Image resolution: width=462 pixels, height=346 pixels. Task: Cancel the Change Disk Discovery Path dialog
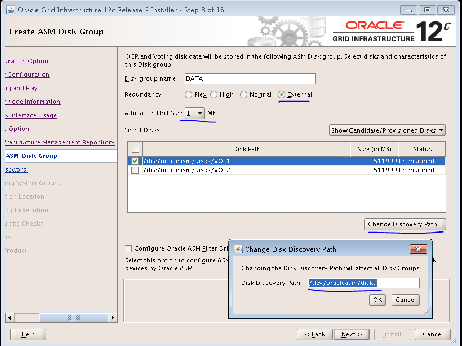pyautogui.click(x=406, y=300)
